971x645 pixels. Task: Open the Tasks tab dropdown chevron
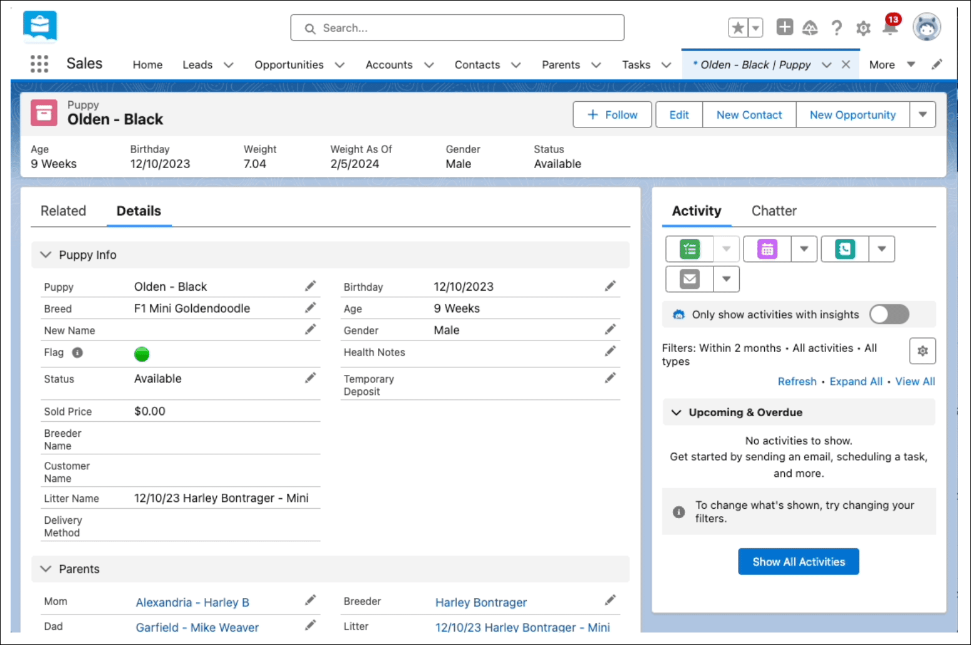(x=667, y=64)
